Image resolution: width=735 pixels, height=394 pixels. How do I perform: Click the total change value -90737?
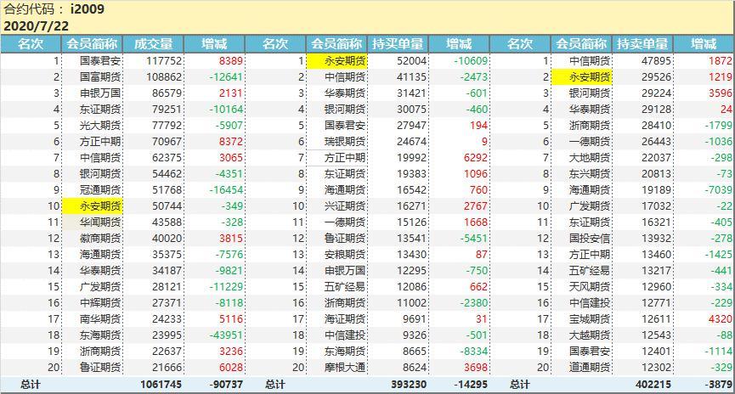pyautogui.click(x=226, y=385)
